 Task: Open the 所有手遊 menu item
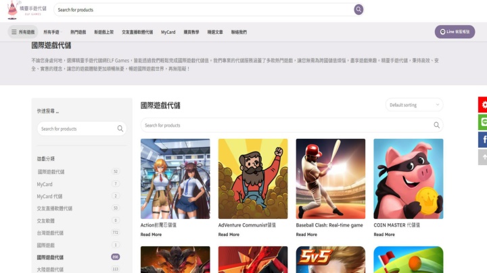pyautogui.click(x=51, y=32)
